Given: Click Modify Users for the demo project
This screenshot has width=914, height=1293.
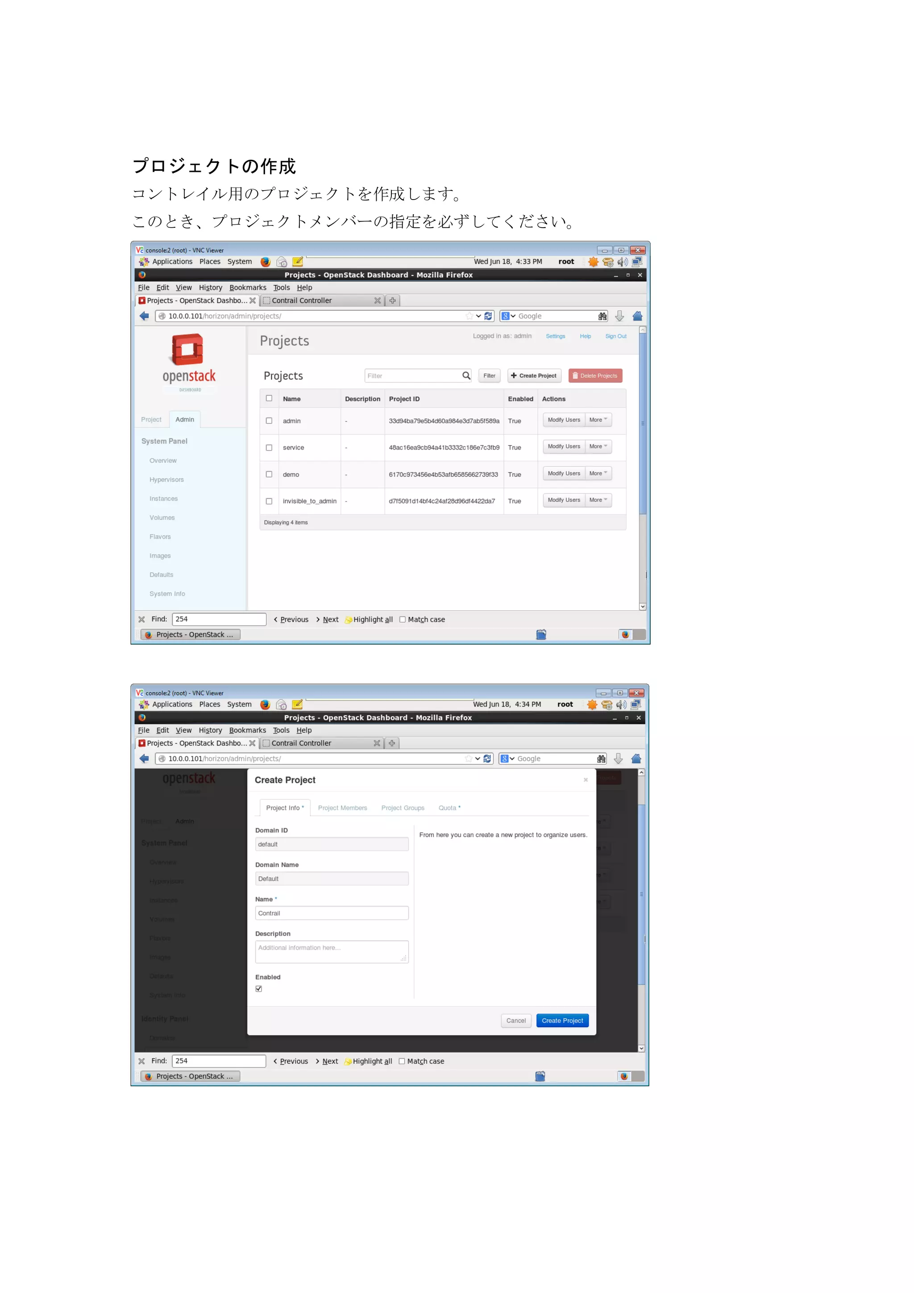Looking at the screenshot, I should (564, 474).
